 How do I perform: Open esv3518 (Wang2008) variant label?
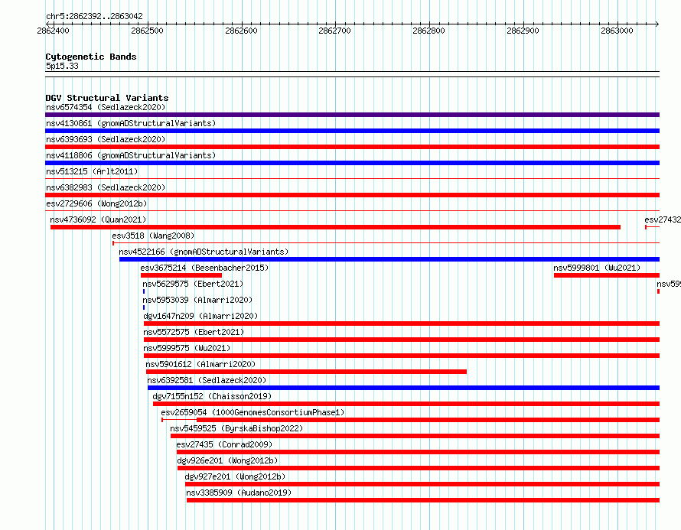tap(153, 236)
